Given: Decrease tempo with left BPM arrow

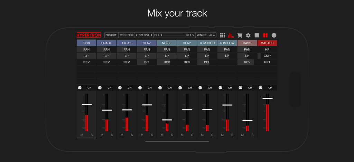Looking at the screenshot, I should [137, 35].
